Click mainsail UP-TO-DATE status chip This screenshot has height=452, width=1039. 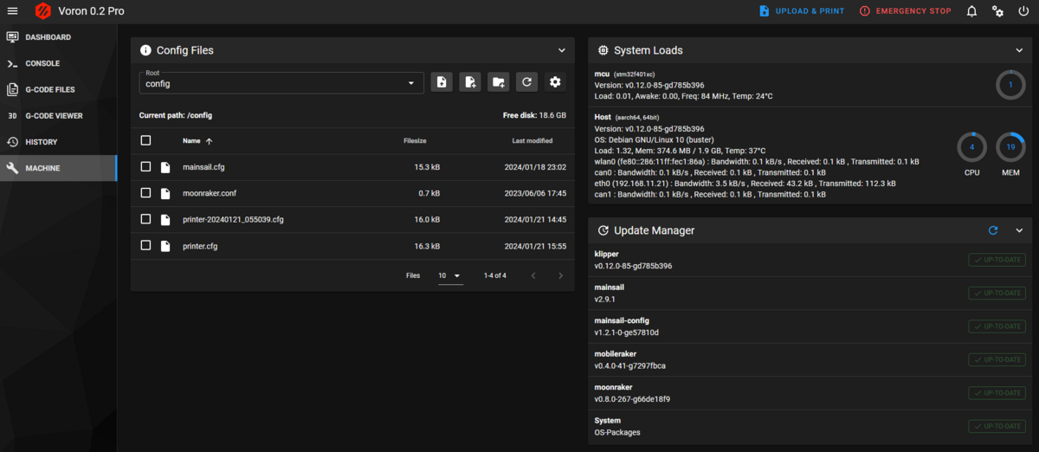(997, 294)
